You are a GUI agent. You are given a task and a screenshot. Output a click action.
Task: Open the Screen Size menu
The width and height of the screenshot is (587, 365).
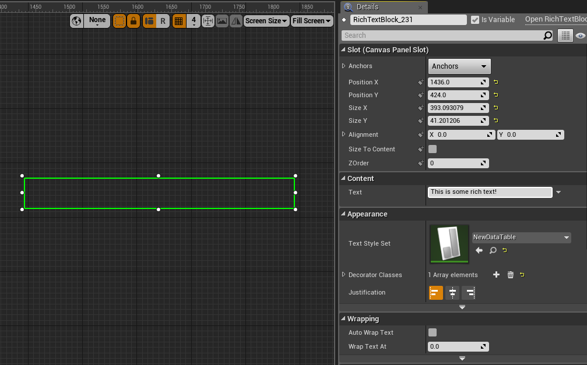click(x=266, y=20)
